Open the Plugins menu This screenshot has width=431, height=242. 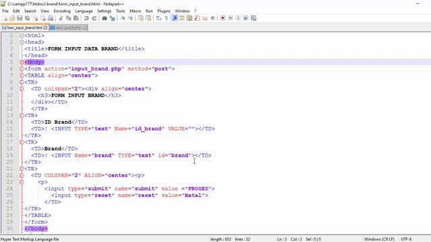pos(164,11)
